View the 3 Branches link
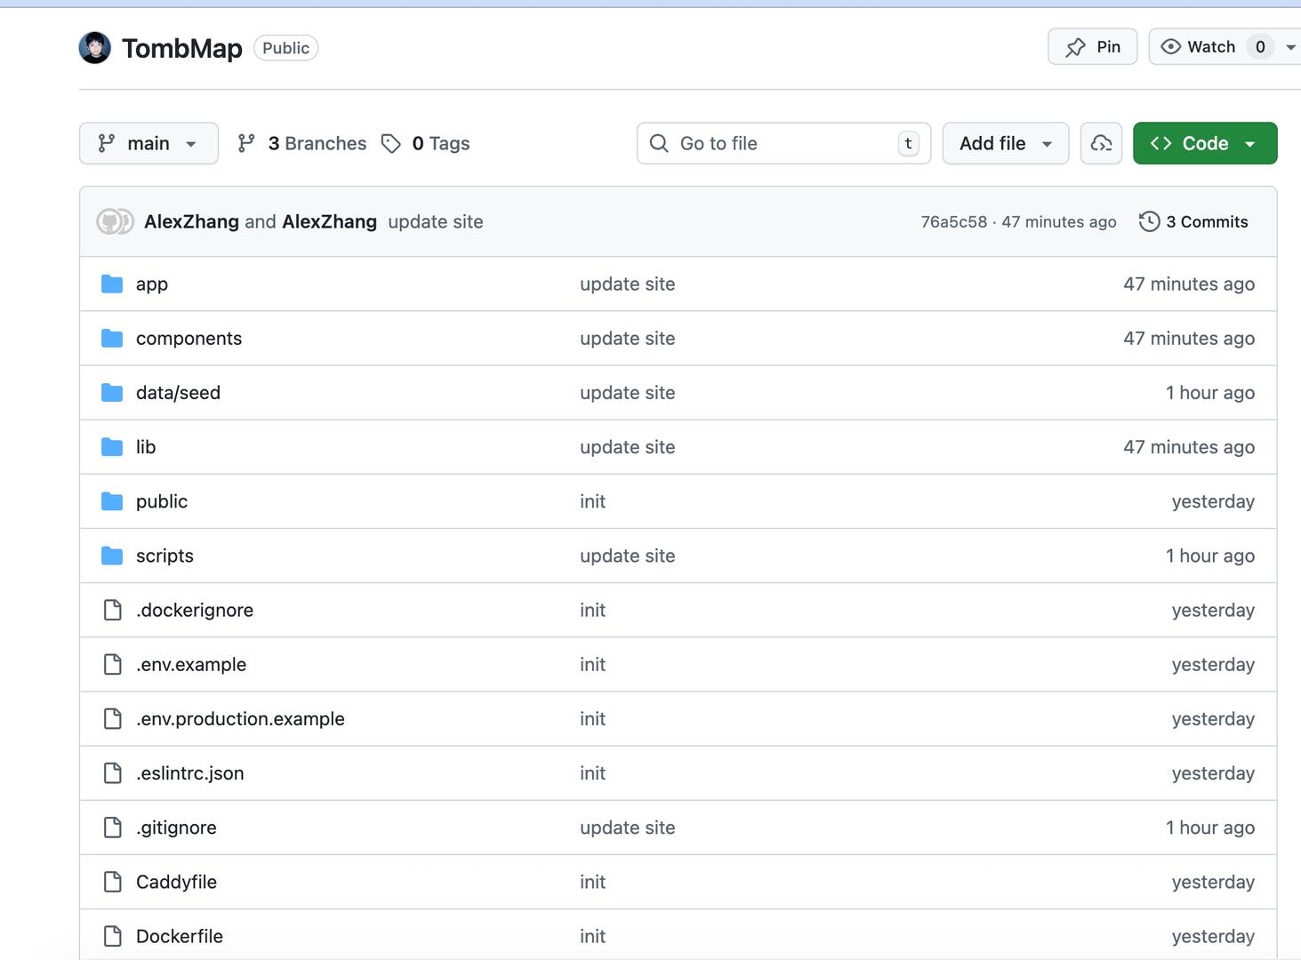The height and width of the screenshot is (960, 1301). (301, 143)
